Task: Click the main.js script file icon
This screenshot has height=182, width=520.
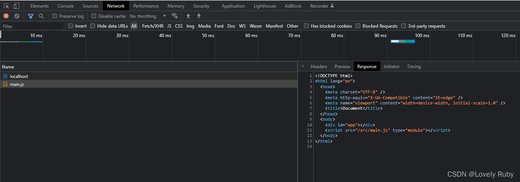Action: tap(5, 84)
